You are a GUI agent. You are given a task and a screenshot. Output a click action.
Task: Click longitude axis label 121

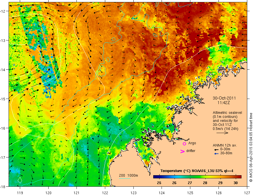[76, 193]
